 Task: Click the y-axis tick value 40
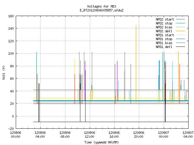[12, 91]
